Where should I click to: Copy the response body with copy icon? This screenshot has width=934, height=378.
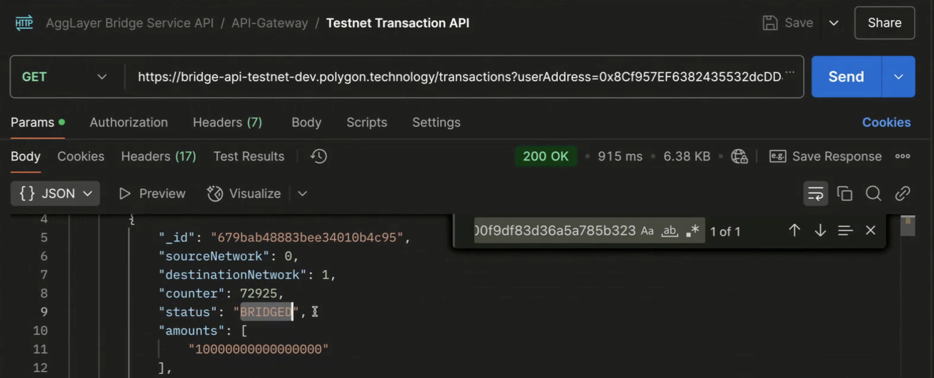pyautogui.click(x=844, y=193)
